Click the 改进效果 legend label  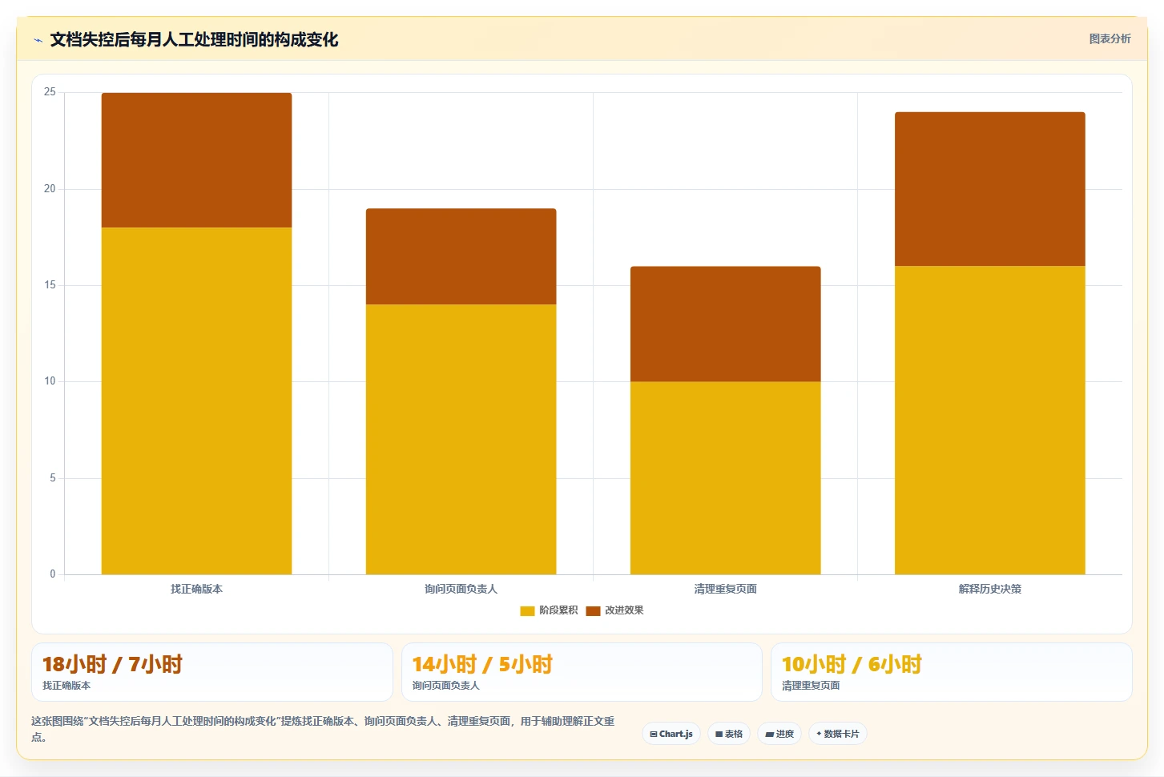pyautogui.click(x=624, y=610)
